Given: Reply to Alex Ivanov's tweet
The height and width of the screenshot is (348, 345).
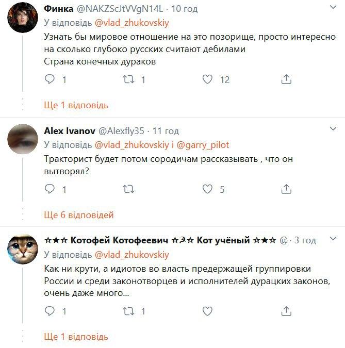Looking at the screenshot, I should 50,189.
